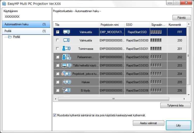Check the RapidStartSSID04 row checkbox
The width and height of the screenshot is (194, 133).
(x=58, y=74)
